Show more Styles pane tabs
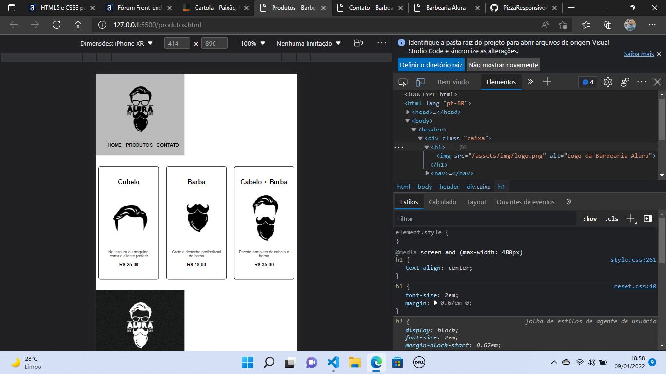 coord(568,202)
